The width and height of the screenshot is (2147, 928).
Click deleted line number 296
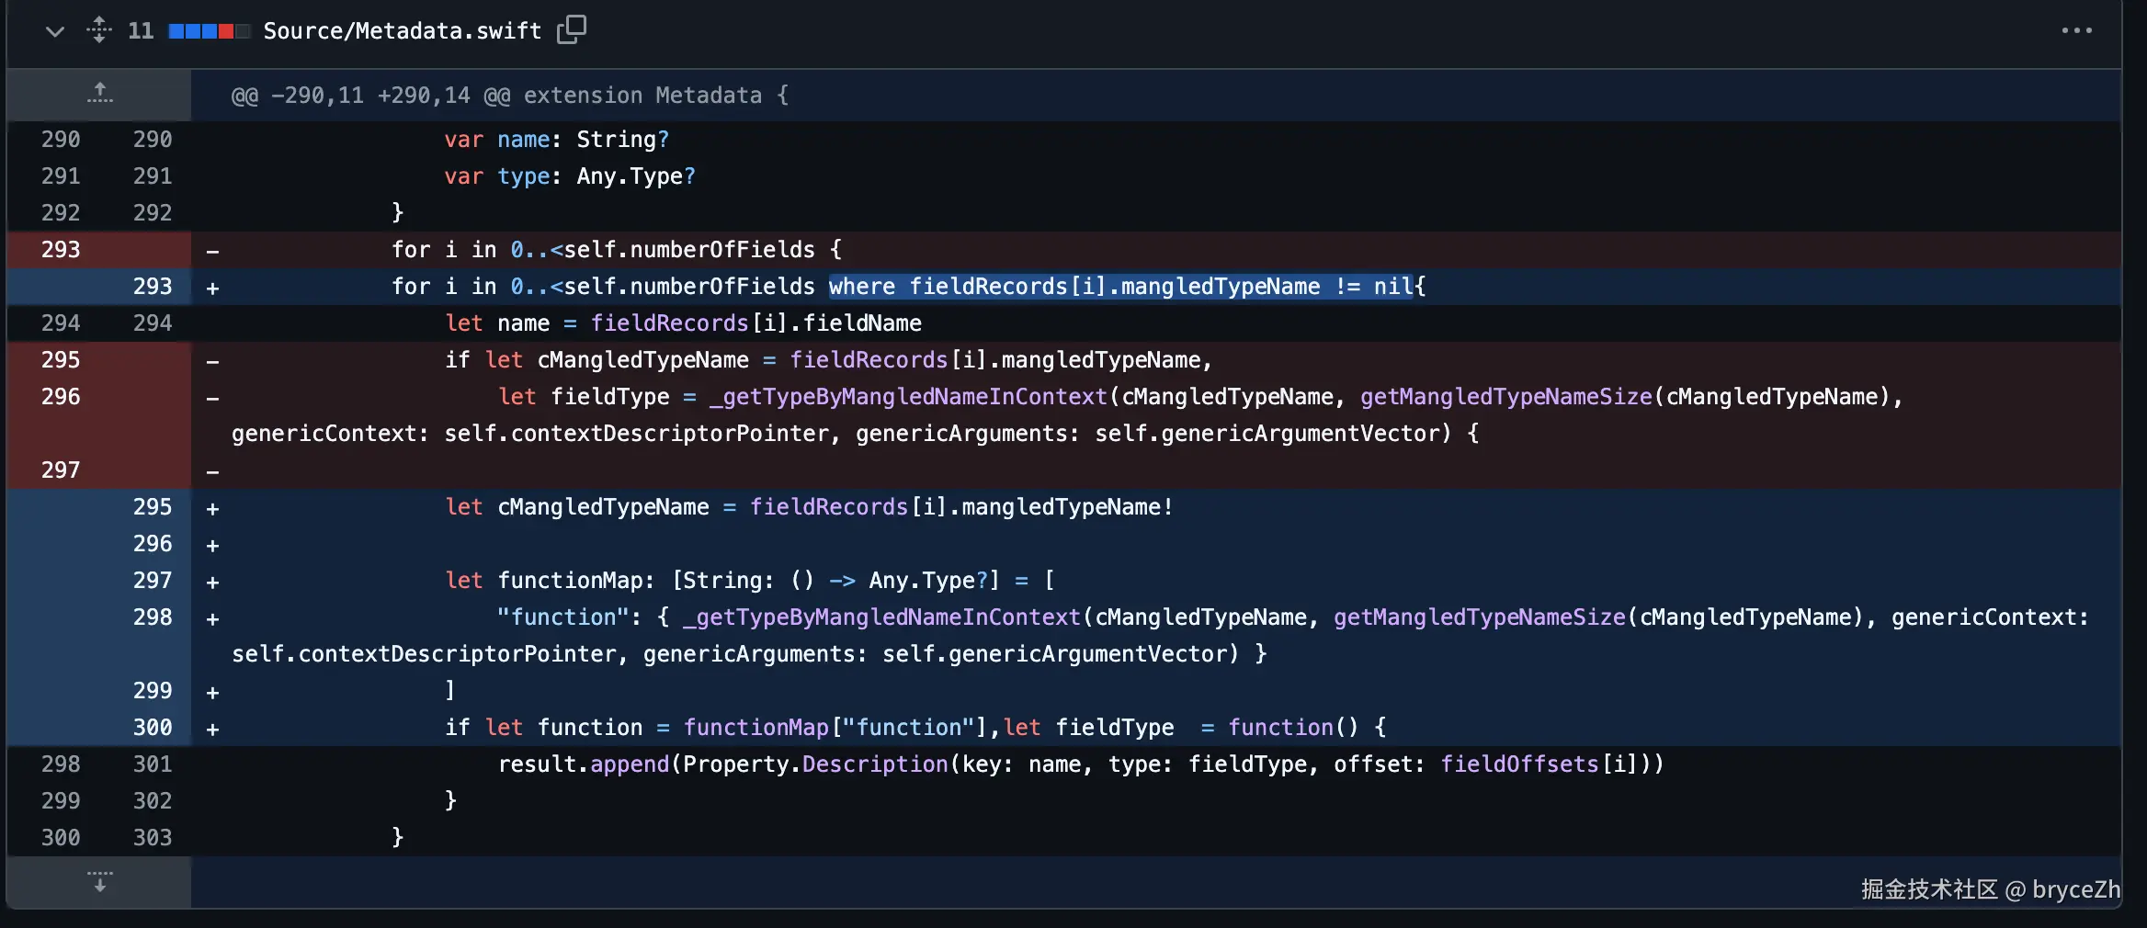(61, 397)
